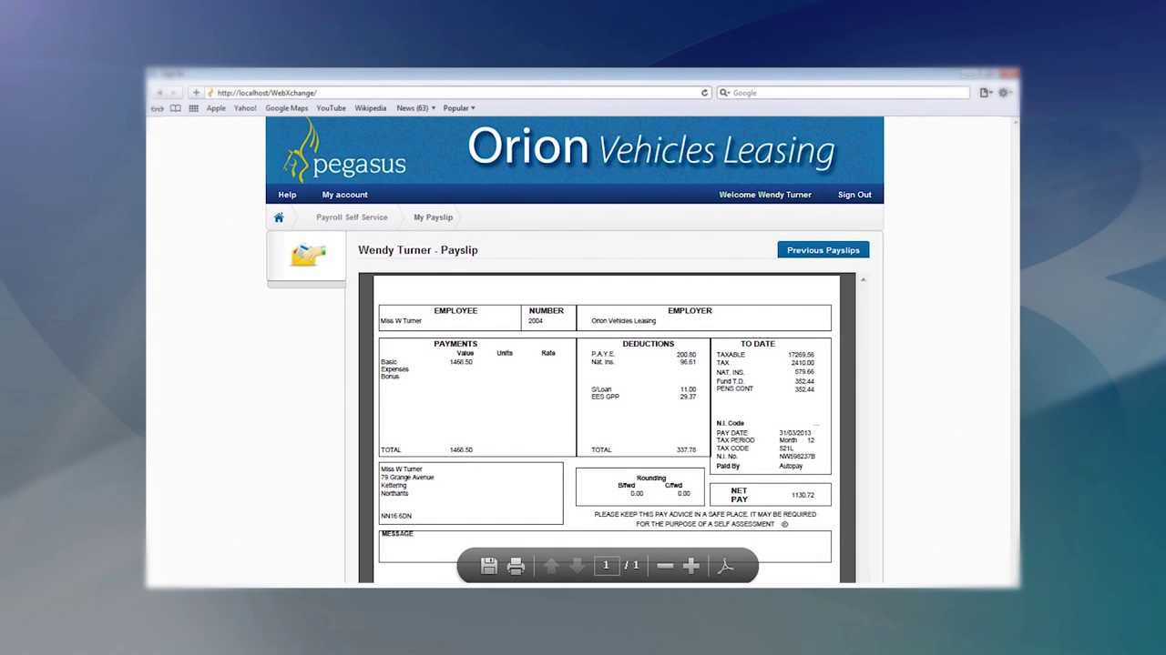The height and width of the screenshot is (655, 1166).
Task: Open the reading list glasses icon
Action: (158, 108)
